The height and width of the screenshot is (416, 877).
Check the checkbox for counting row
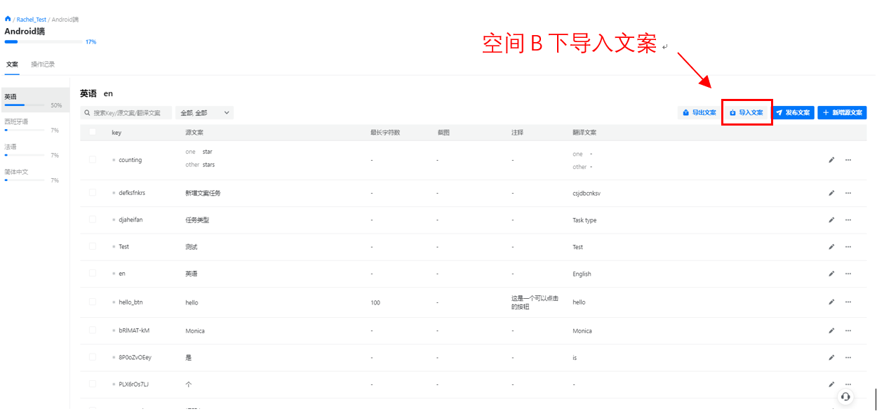coord(93,160)
